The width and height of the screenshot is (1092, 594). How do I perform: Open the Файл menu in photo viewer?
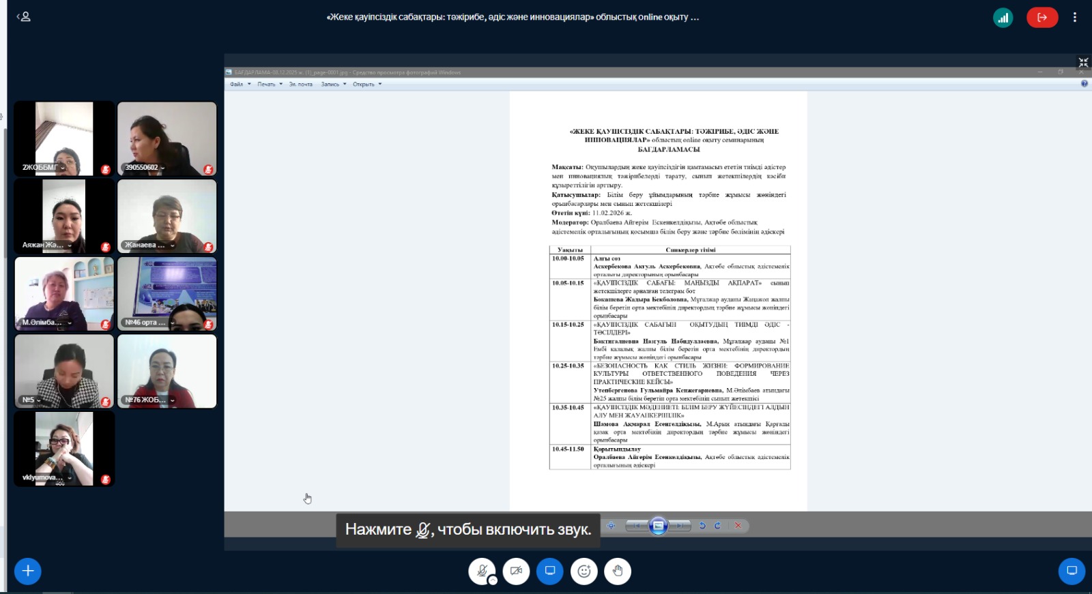point(237,85)
